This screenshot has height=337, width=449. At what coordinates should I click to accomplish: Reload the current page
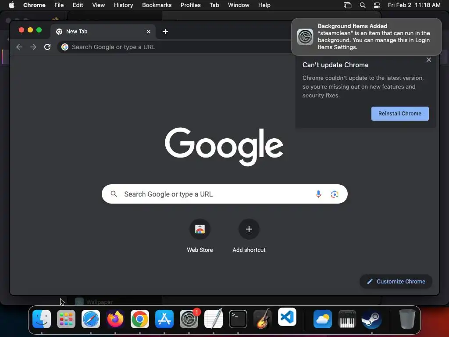coord(47,47)
